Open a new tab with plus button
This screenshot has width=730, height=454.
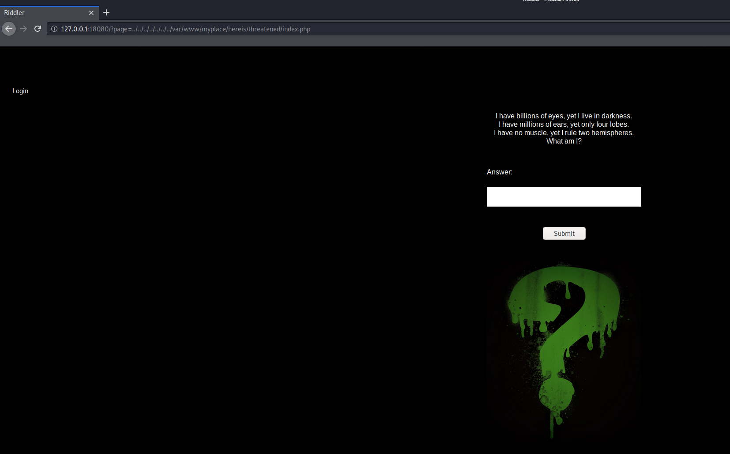click(106, 12)
